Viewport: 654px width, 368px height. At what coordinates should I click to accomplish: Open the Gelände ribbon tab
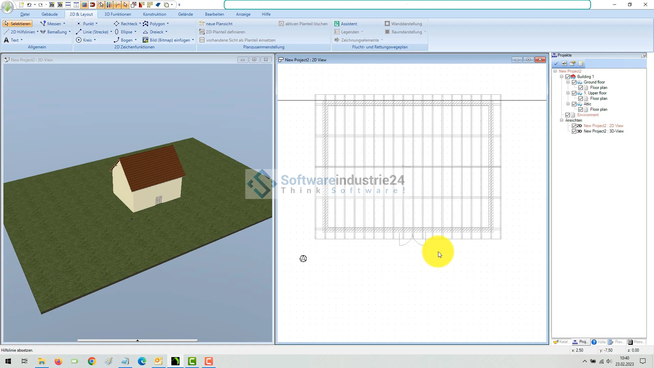185,14
